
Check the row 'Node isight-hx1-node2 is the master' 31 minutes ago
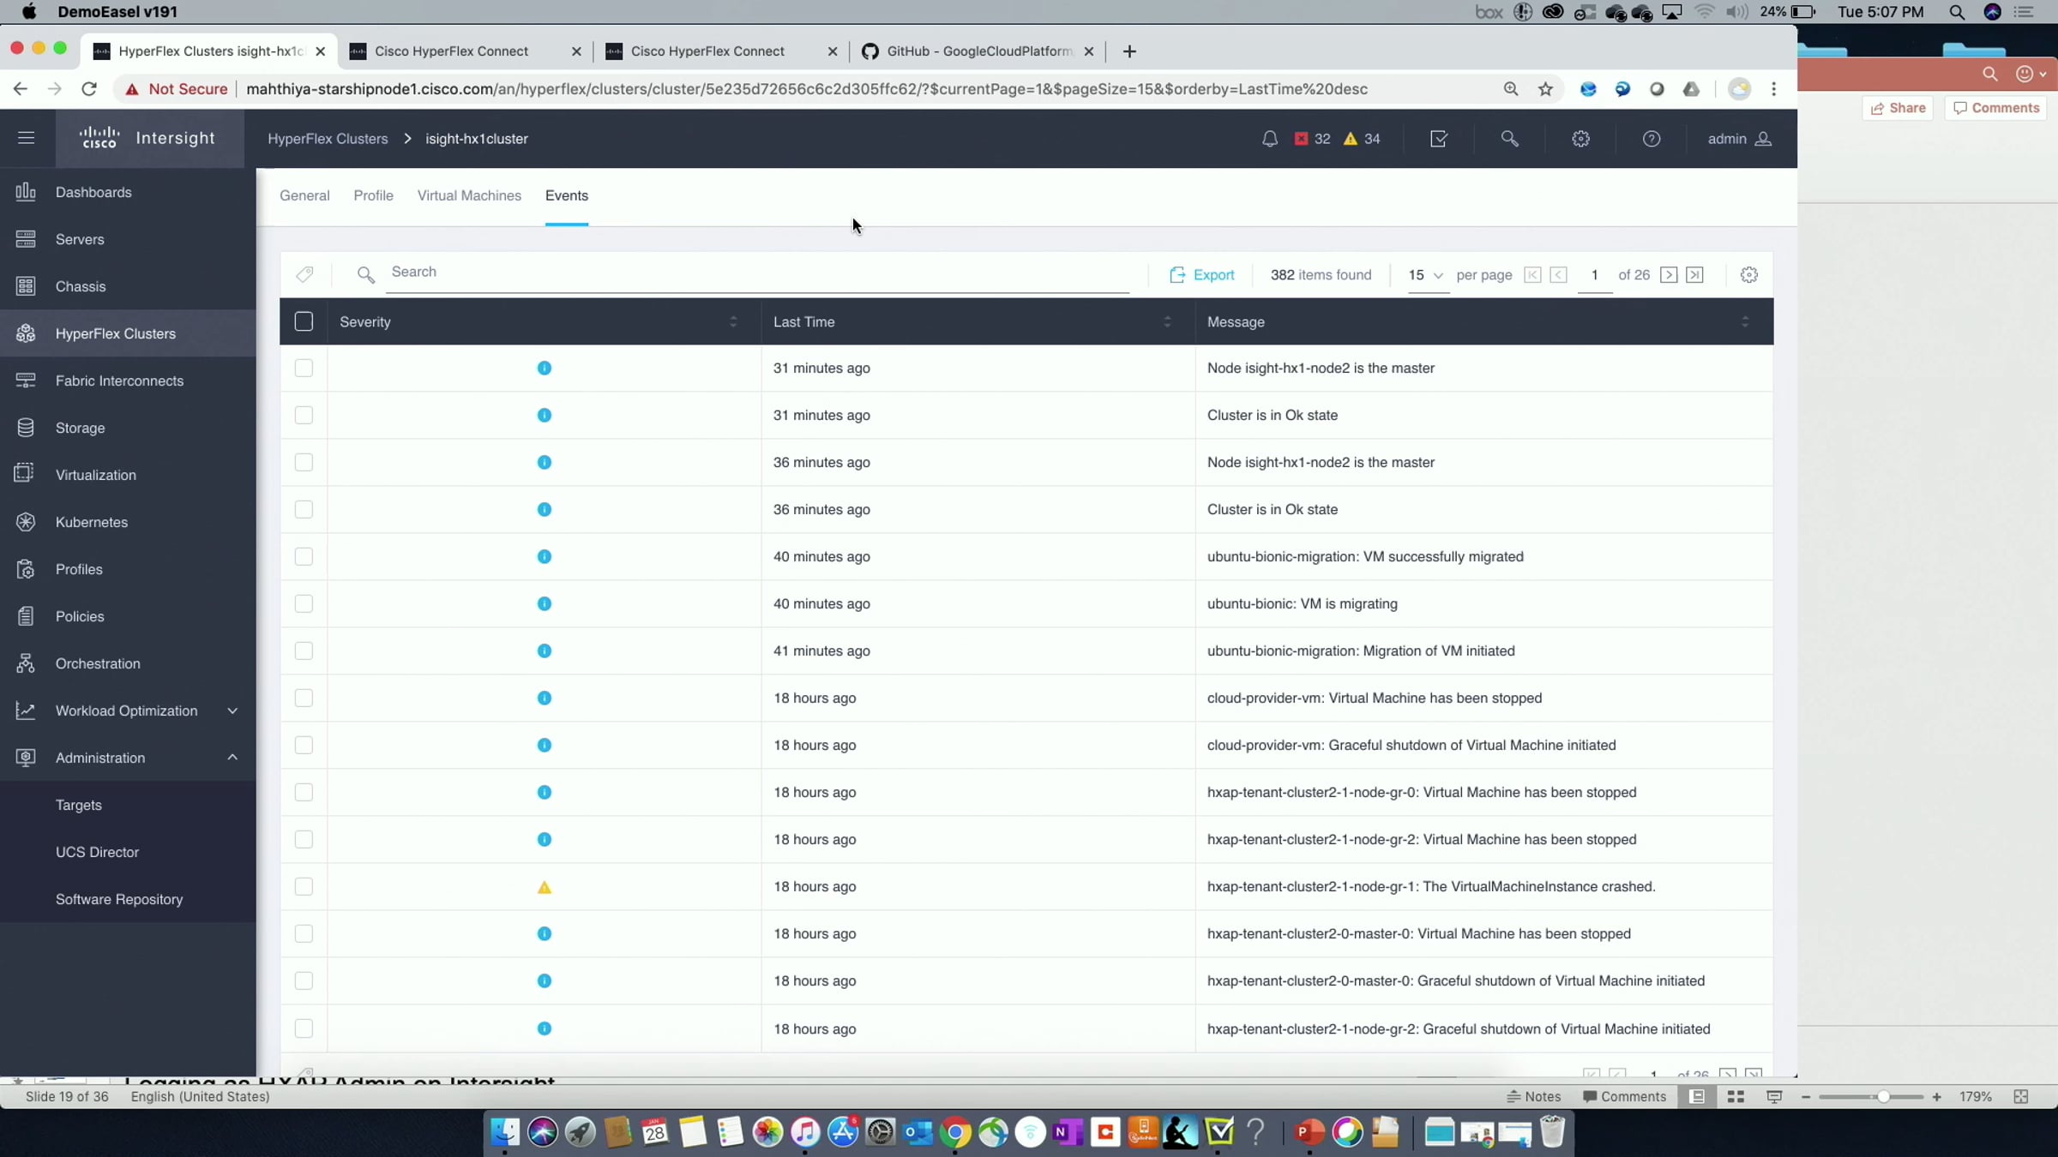click(304, 368)
